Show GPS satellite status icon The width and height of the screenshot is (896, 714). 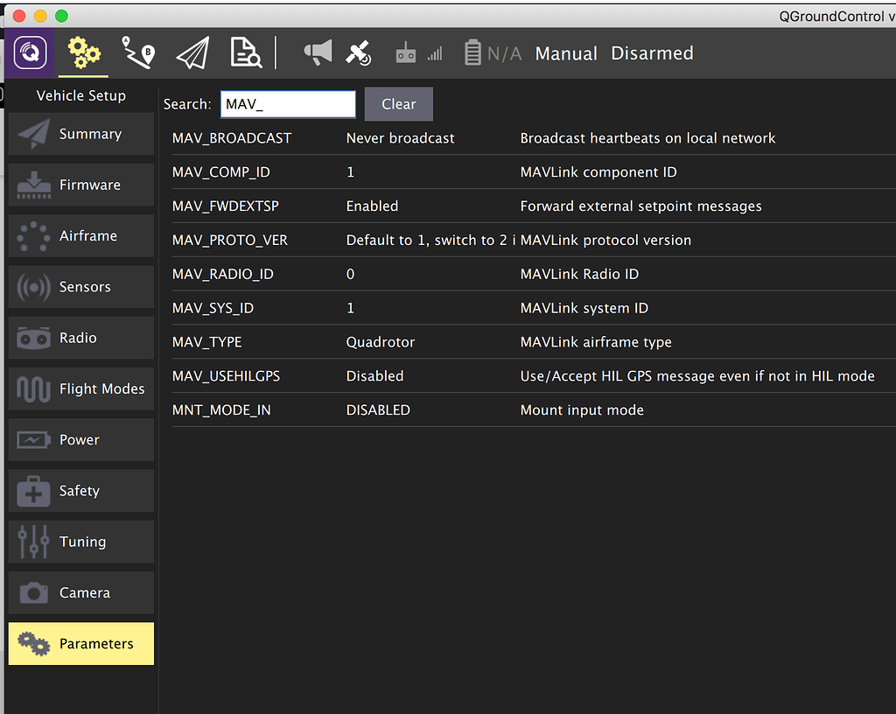pos(359,53)
